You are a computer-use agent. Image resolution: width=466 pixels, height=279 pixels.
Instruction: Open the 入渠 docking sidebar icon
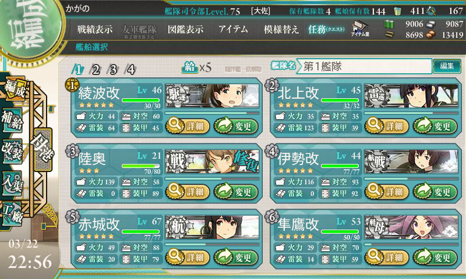[x=12, y=183]
